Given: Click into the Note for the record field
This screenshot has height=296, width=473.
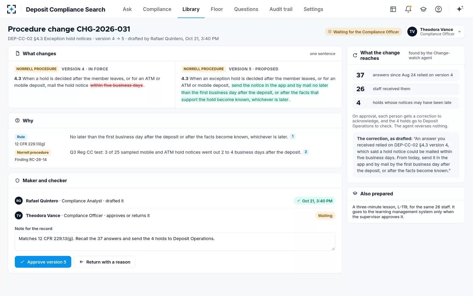Looking at the screenshot, I should pos(175,242).
